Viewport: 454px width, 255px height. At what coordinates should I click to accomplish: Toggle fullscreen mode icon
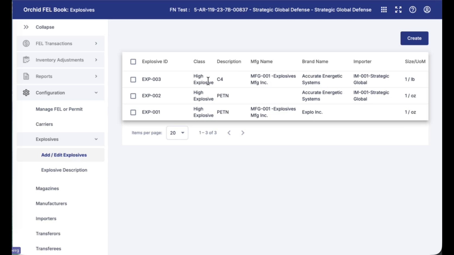pos(398,10)
